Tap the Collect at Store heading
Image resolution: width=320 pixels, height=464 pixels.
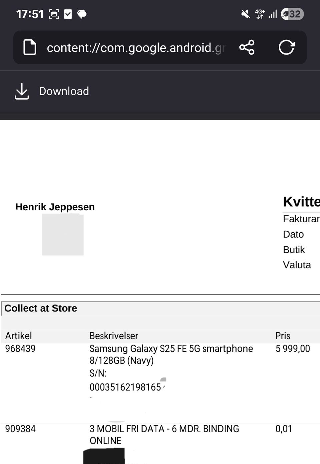click(41, 308)
